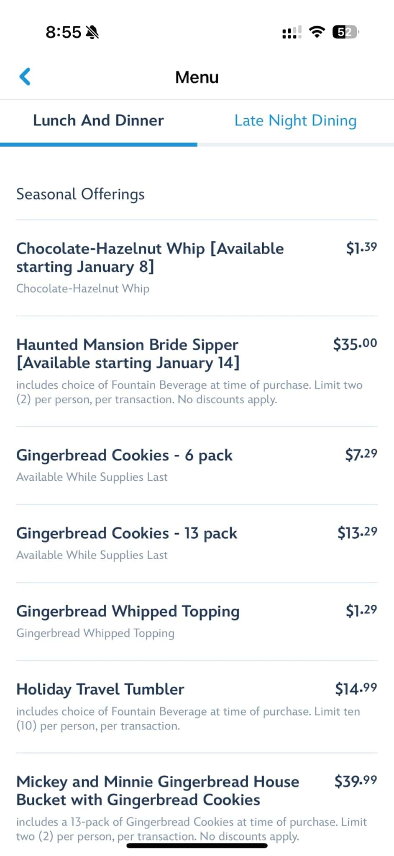Select Gingerbread Cookies 13 pack
This screenshot has width=394, height=856.
coord(126,533)
